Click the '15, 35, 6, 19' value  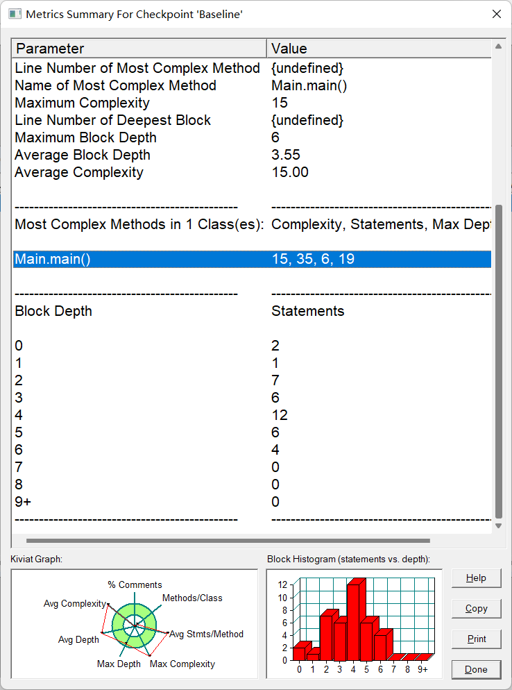click(313, 259)
